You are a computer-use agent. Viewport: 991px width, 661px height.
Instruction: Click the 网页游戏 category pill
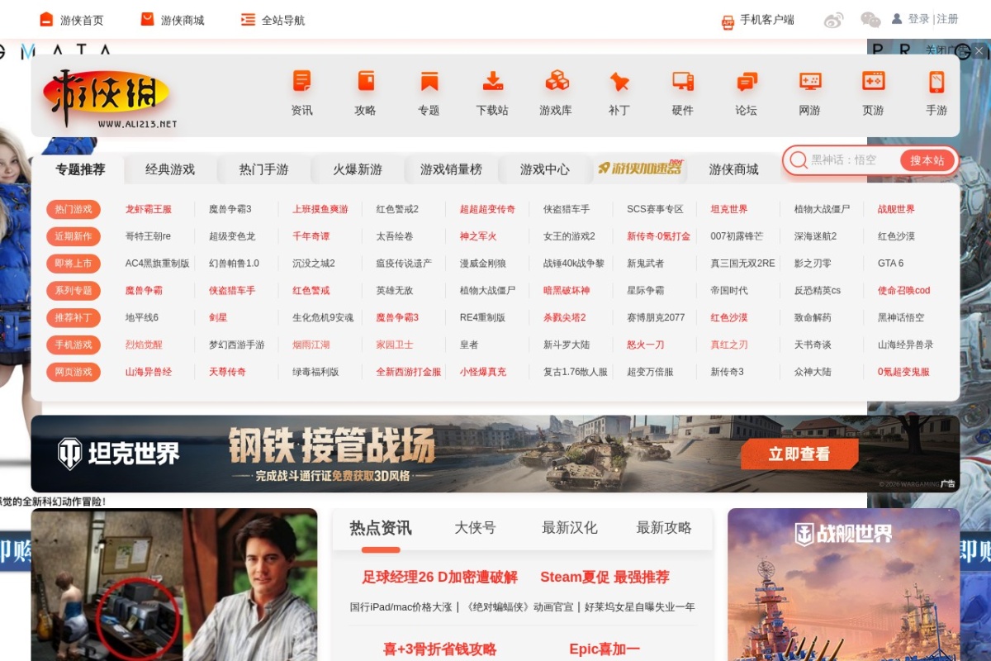click(x=73, y=372)
